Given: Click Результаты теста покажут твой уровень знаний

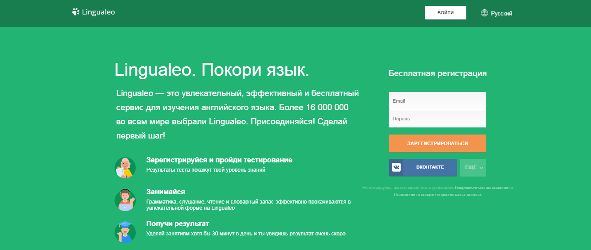Looking at the screenshot, I should point(206,170).
